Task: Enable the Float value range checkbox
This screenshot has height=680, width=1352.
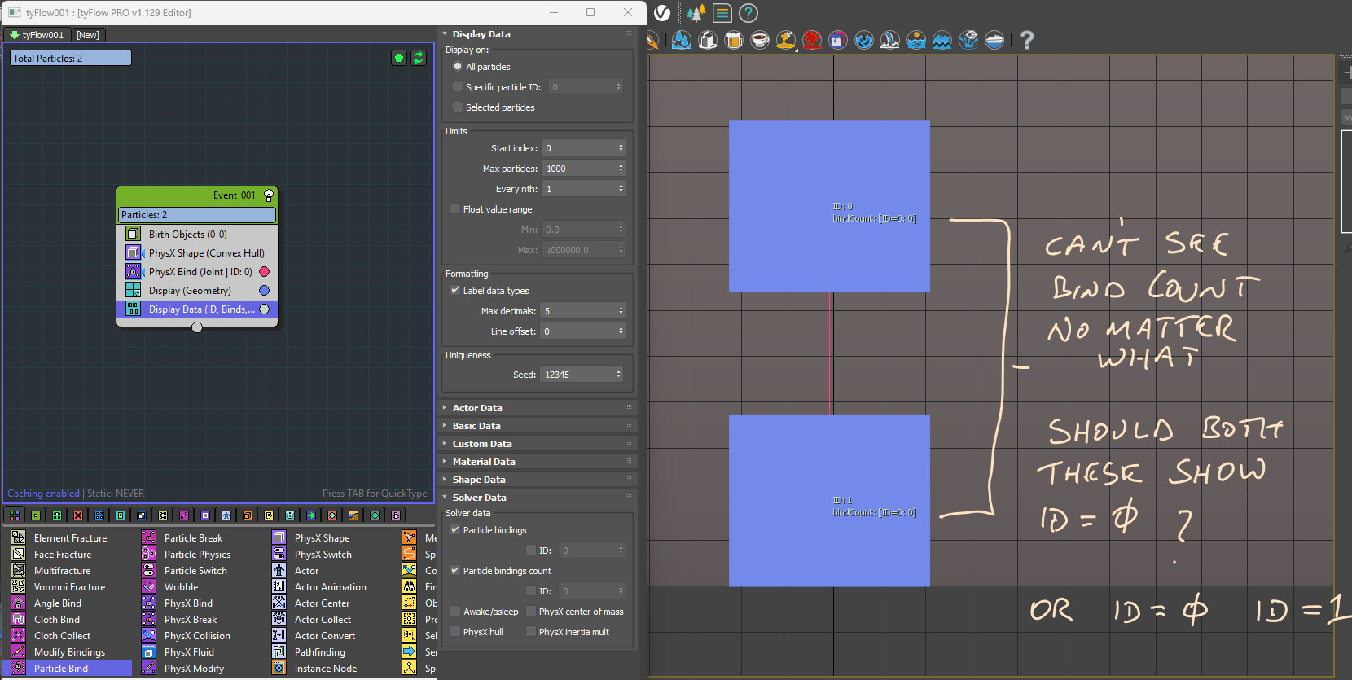Action: [455, 209]
